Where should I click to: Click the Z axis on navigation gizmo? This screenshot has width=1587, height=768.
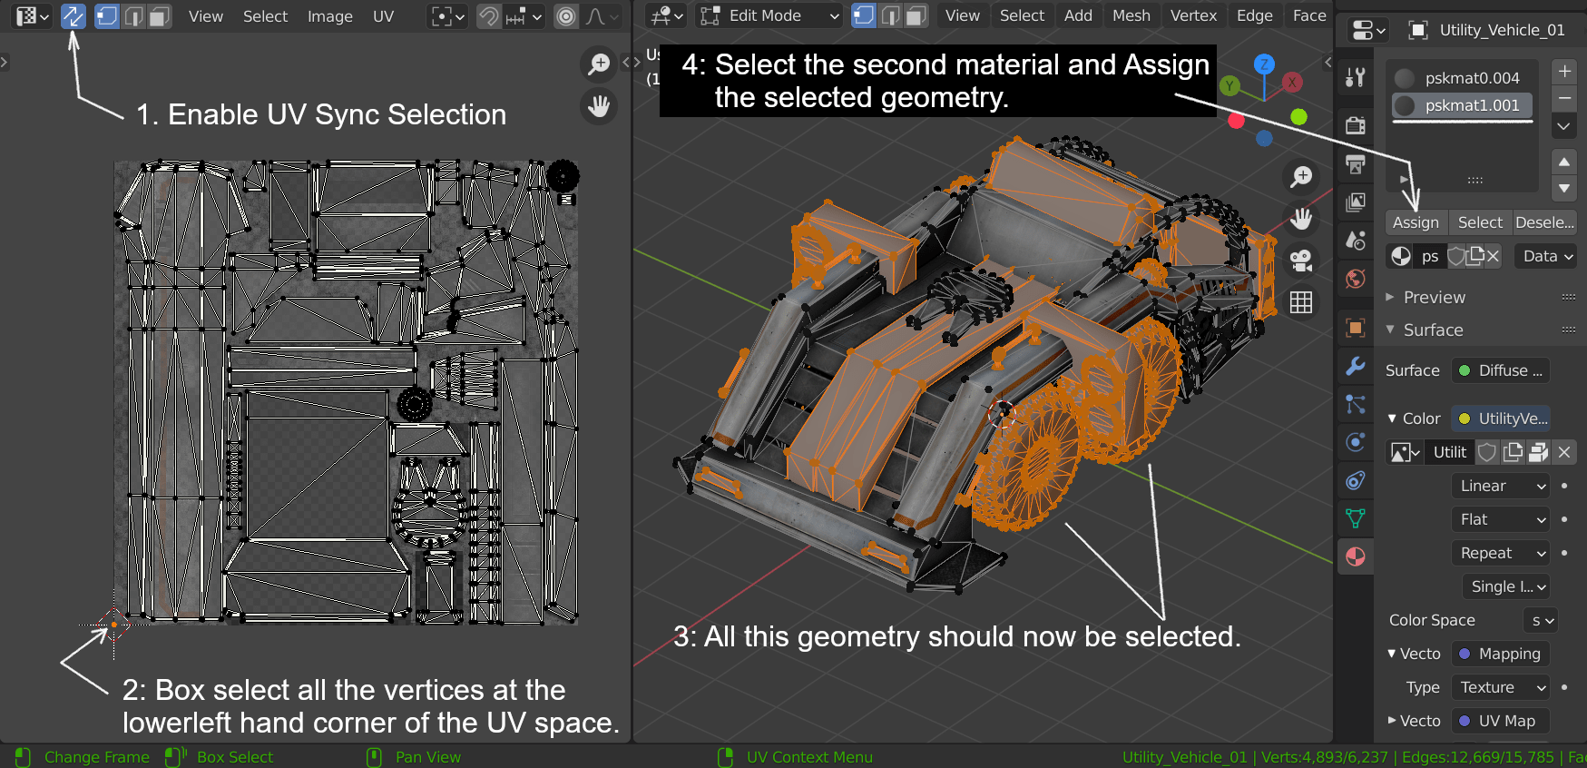1264,64
